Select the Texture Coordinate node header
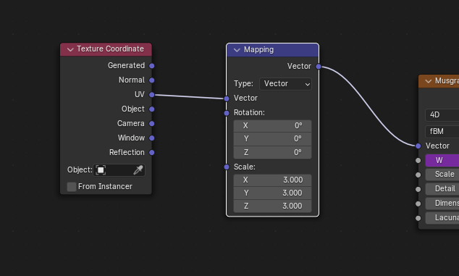 (x=106, y=49)
